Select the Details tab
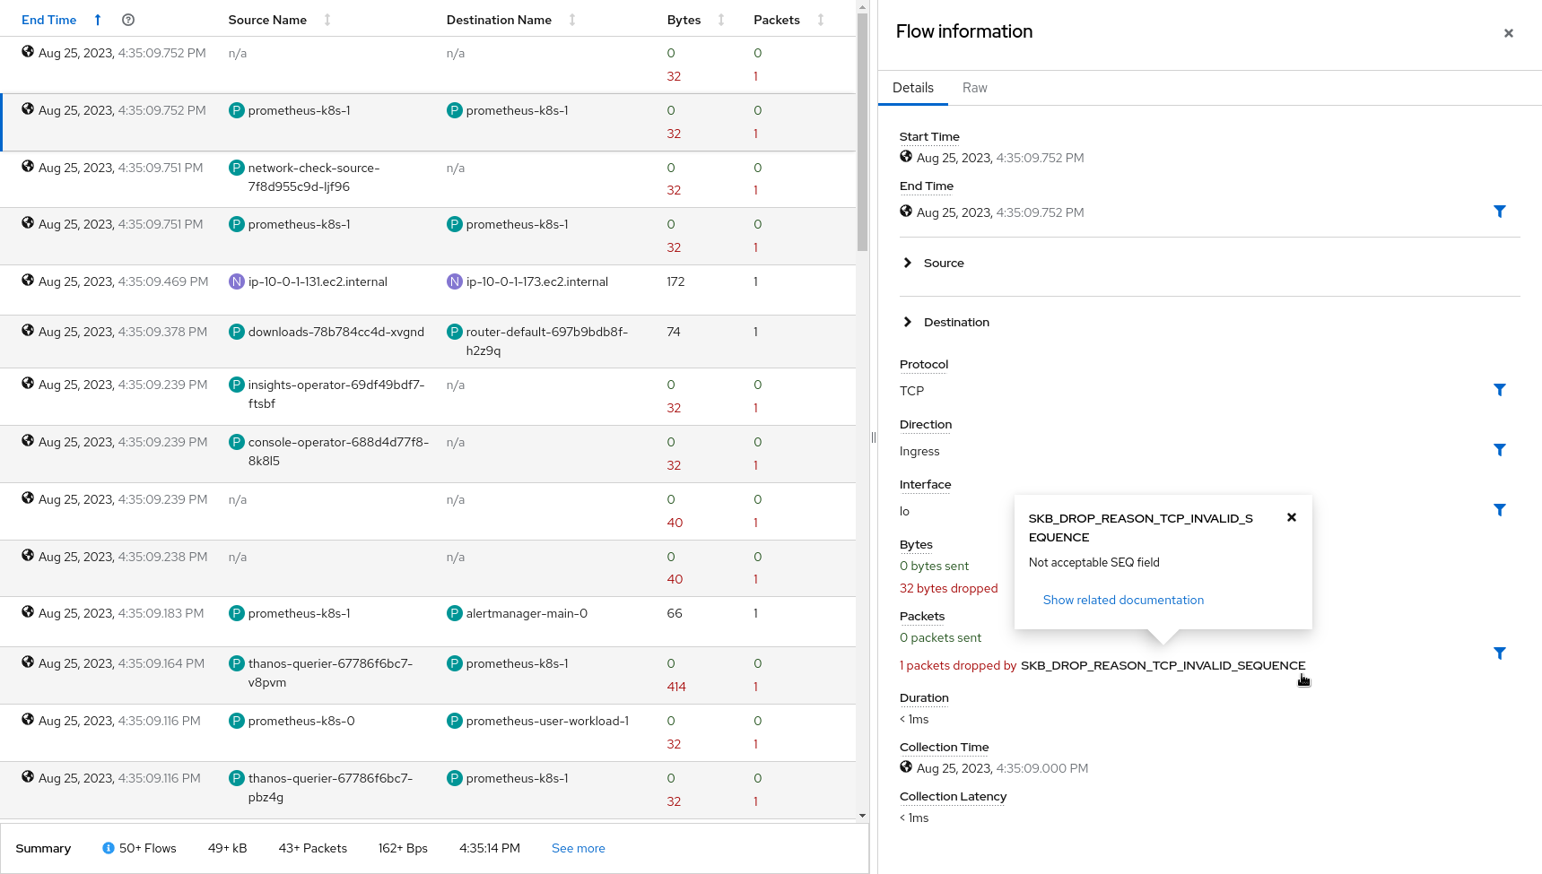Screen dimensions: 1542x874 [912, 88]
